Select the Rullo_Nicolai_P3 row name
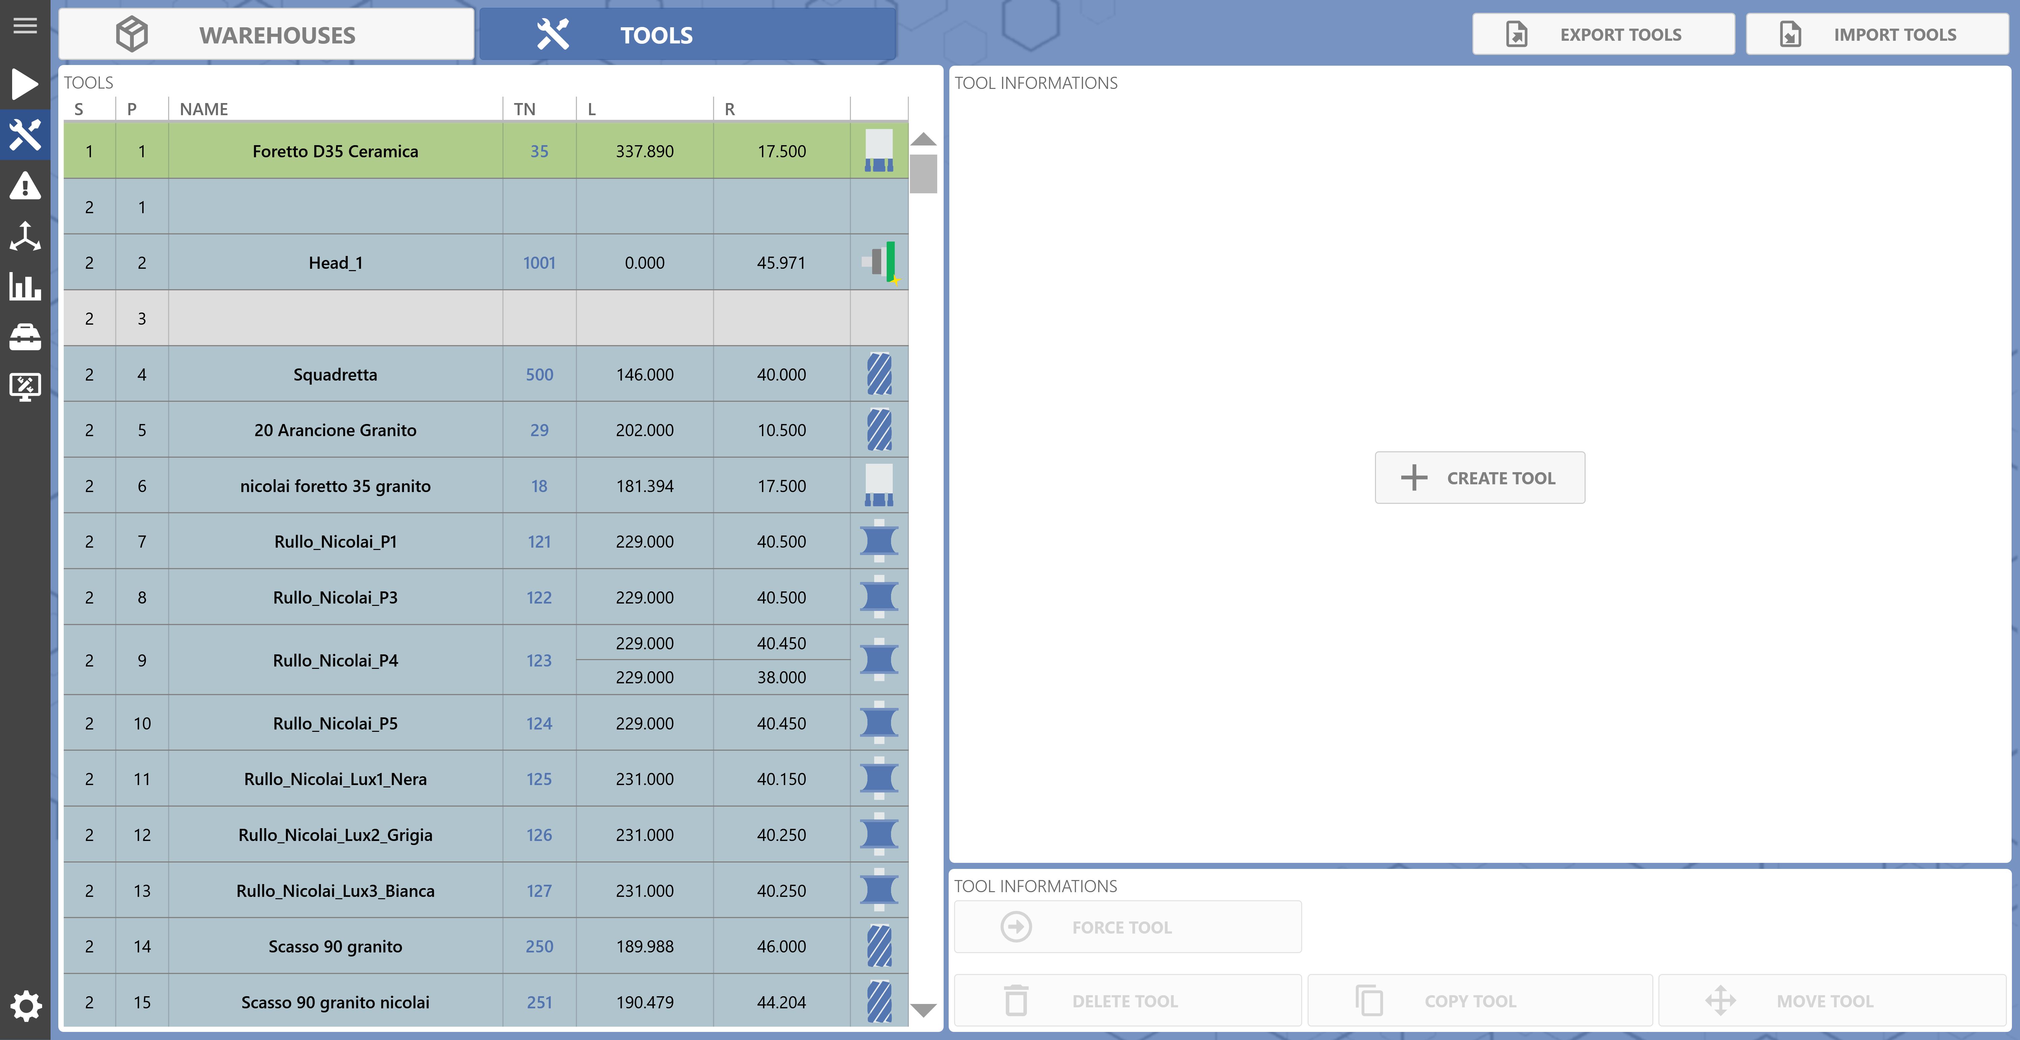The width and height of the screenshot is (2020, 1040). coord(335,597)
